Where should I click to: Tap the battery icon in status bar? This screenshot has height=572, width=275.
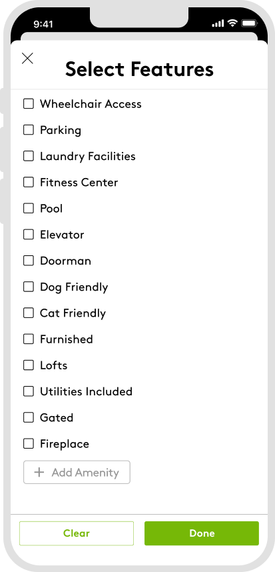249,23
